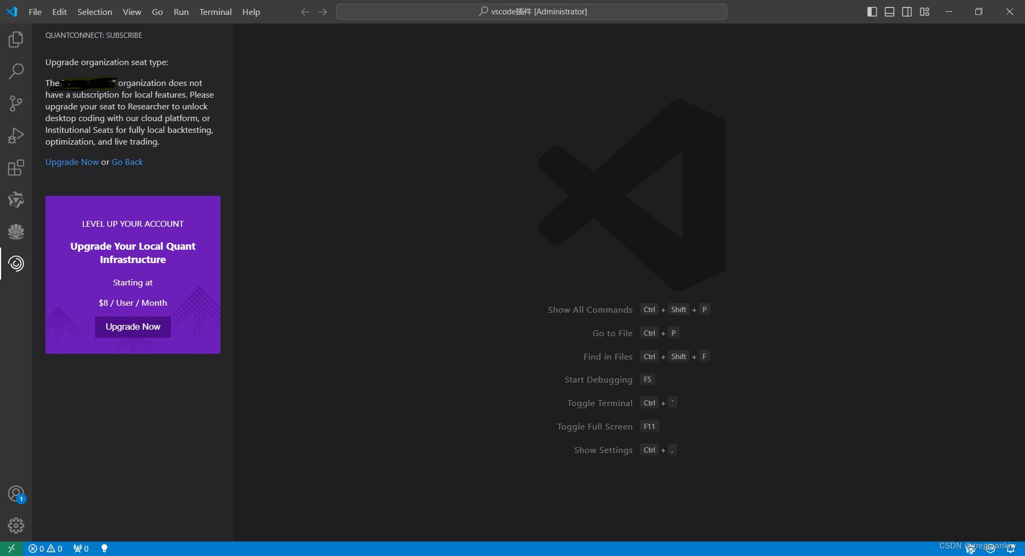The image size is (1025, 556).
Task: Click the QUANTCONNECT: SUBSCRIBE panel title
Action: click(x=93, y=35)
